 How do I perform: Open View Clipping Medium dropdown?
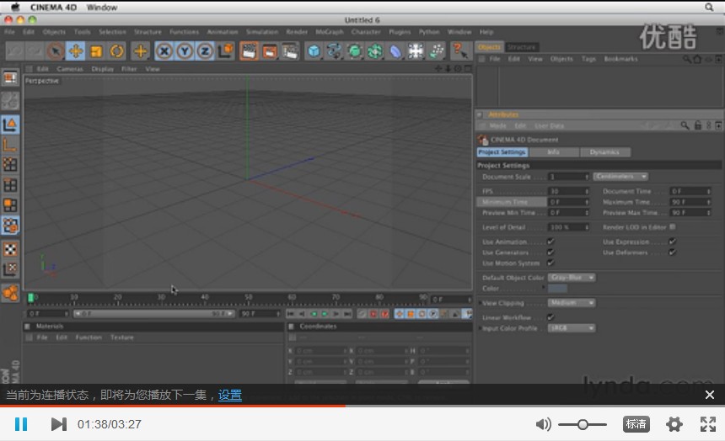572,303
